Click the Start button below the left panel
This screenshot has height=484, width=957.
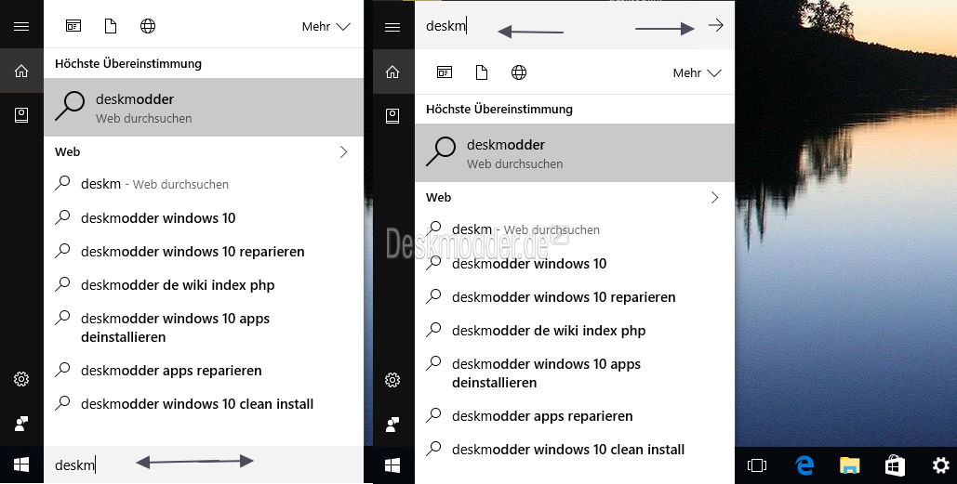21,465
